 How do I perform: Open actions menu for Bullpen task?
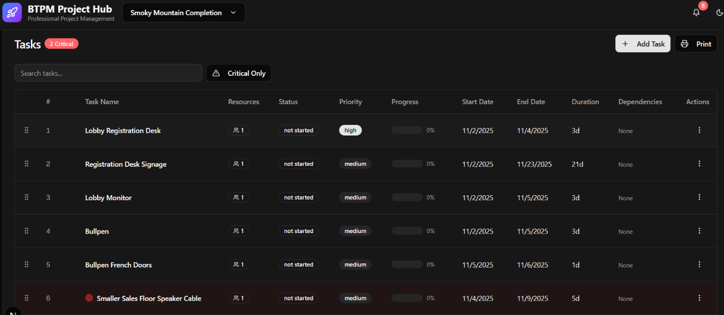pyautogui.click(x=699, y=231)
